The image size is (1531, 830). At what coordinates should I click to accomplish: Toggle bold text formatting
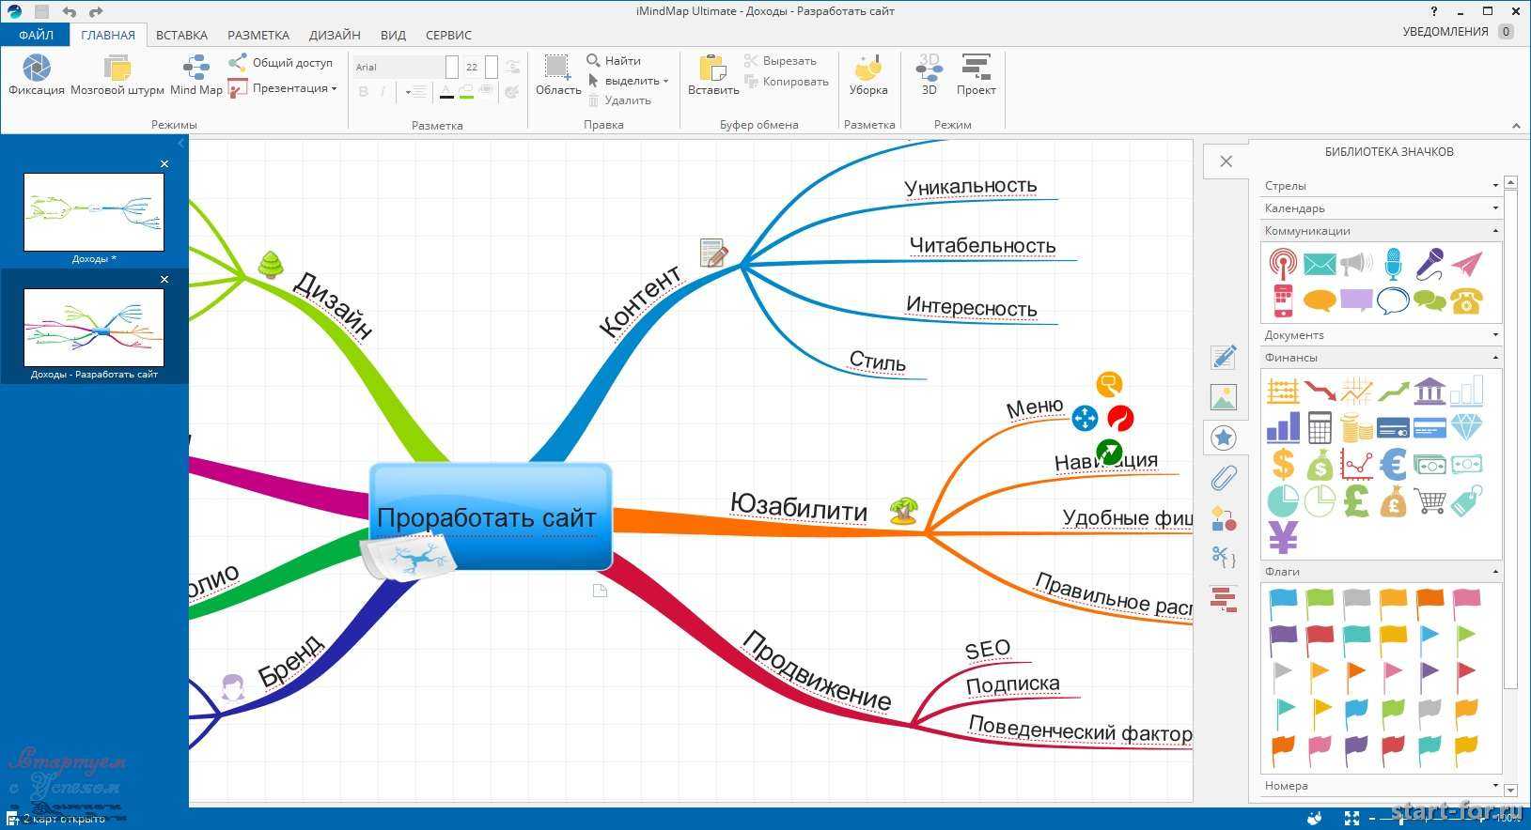[x=364, y=91]
